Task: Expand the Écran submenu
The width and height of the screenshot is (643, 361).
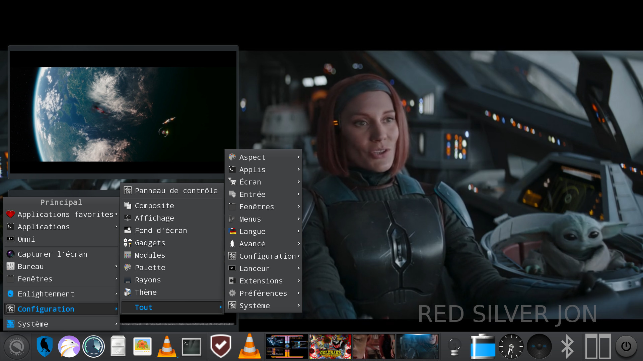Action: tap(264, 182)
